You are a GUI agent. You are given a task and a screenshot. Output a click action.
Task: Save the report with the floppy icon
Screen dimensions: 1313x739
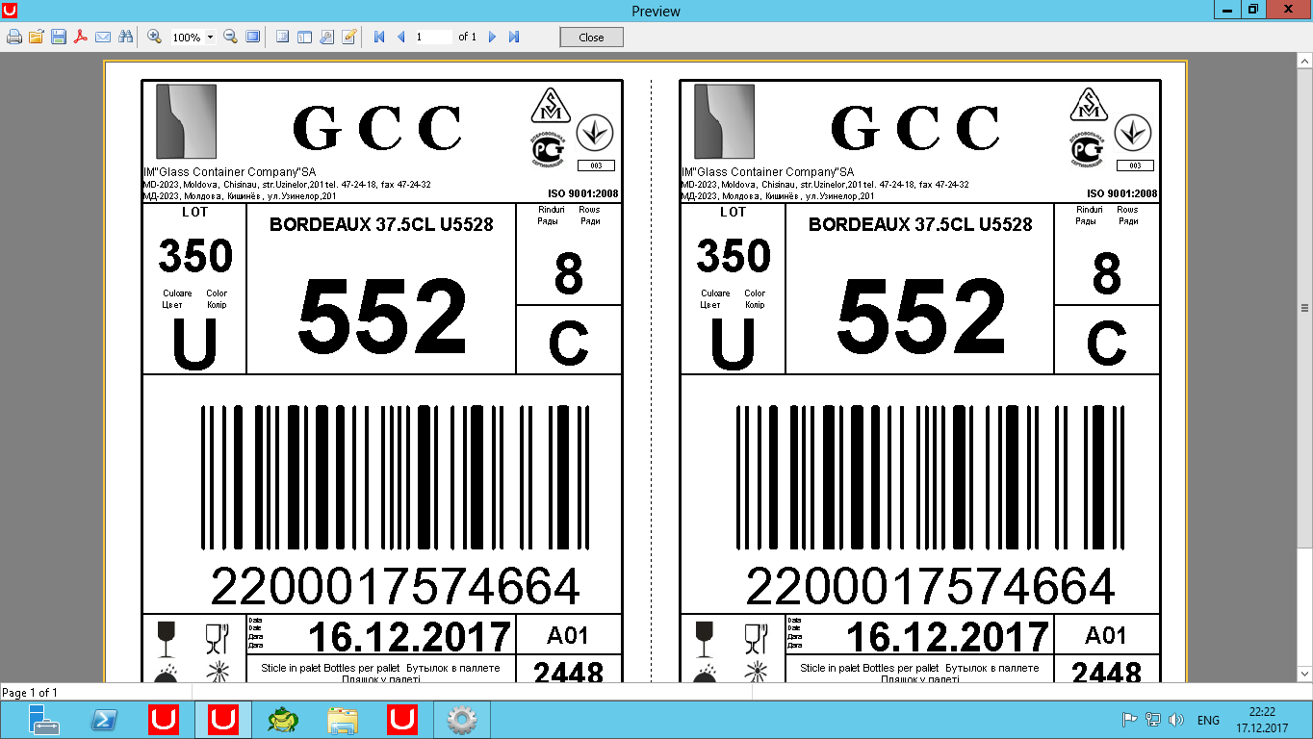59,37
